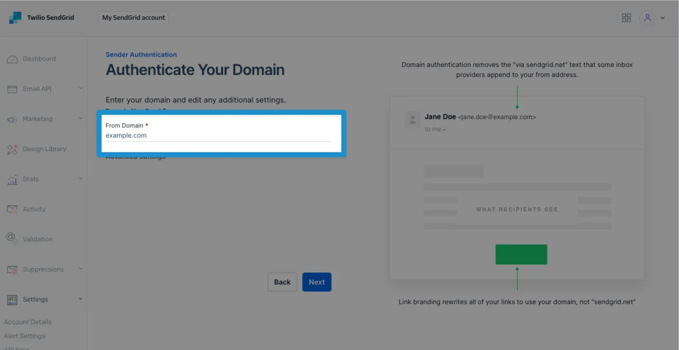679x350 pixels.
Task: Open the apps grid icon
Action: (626, 18)
